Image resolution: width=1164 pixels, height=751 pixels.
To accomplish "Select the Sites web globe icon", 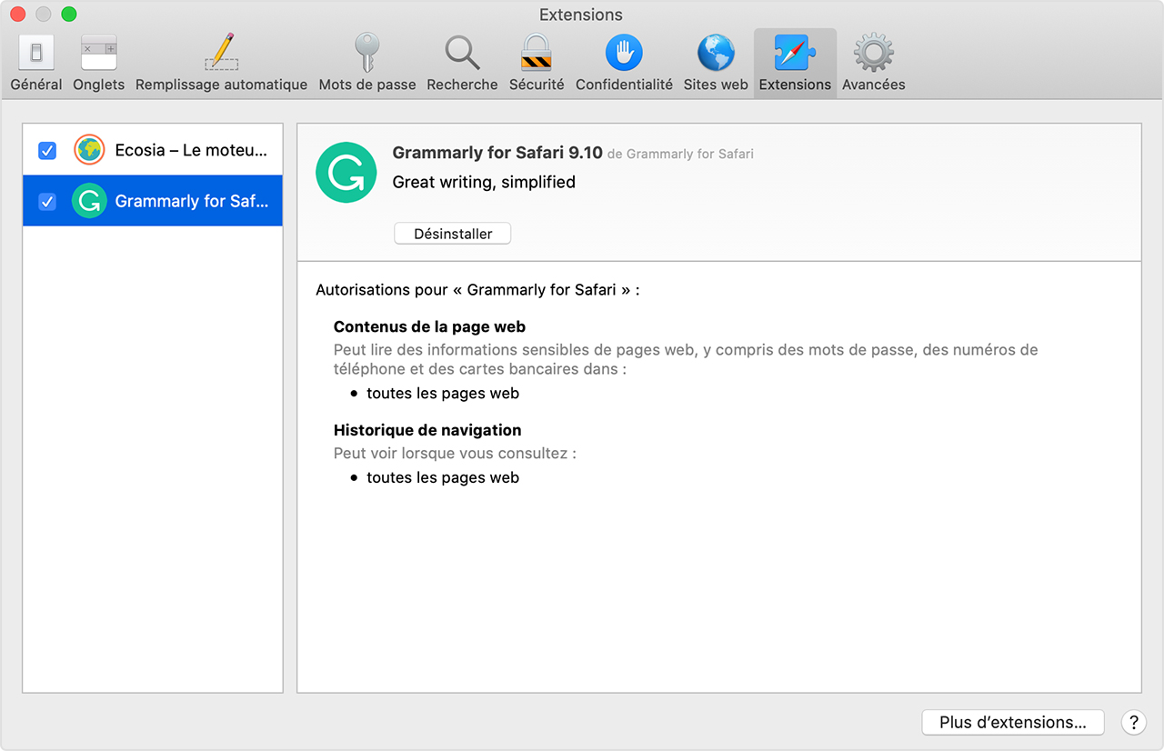I will [x=716, y=54].
